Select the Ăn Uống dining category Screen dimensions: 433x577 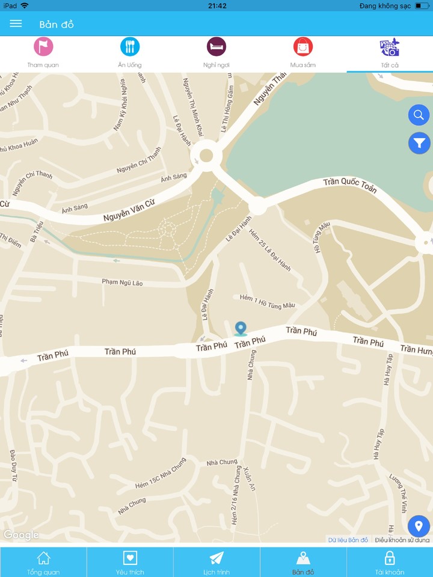(130, 53)
